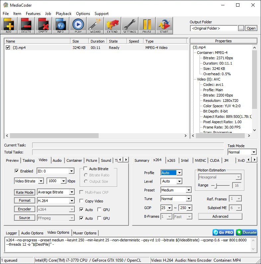Click the Donate button
This screenshot has width=261, height=264.
(246, 232)
